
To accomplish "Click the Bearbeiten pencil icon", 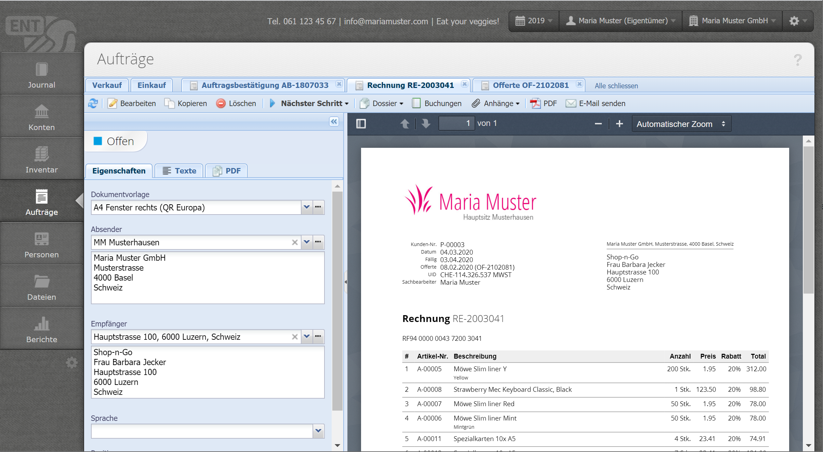I will click(x=112, y=103).
